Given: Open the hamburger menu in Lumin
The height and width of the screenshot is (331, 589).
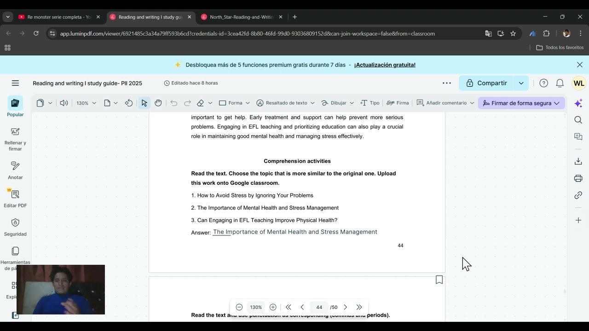Looking at the screenshot, I should pos(15,83).
